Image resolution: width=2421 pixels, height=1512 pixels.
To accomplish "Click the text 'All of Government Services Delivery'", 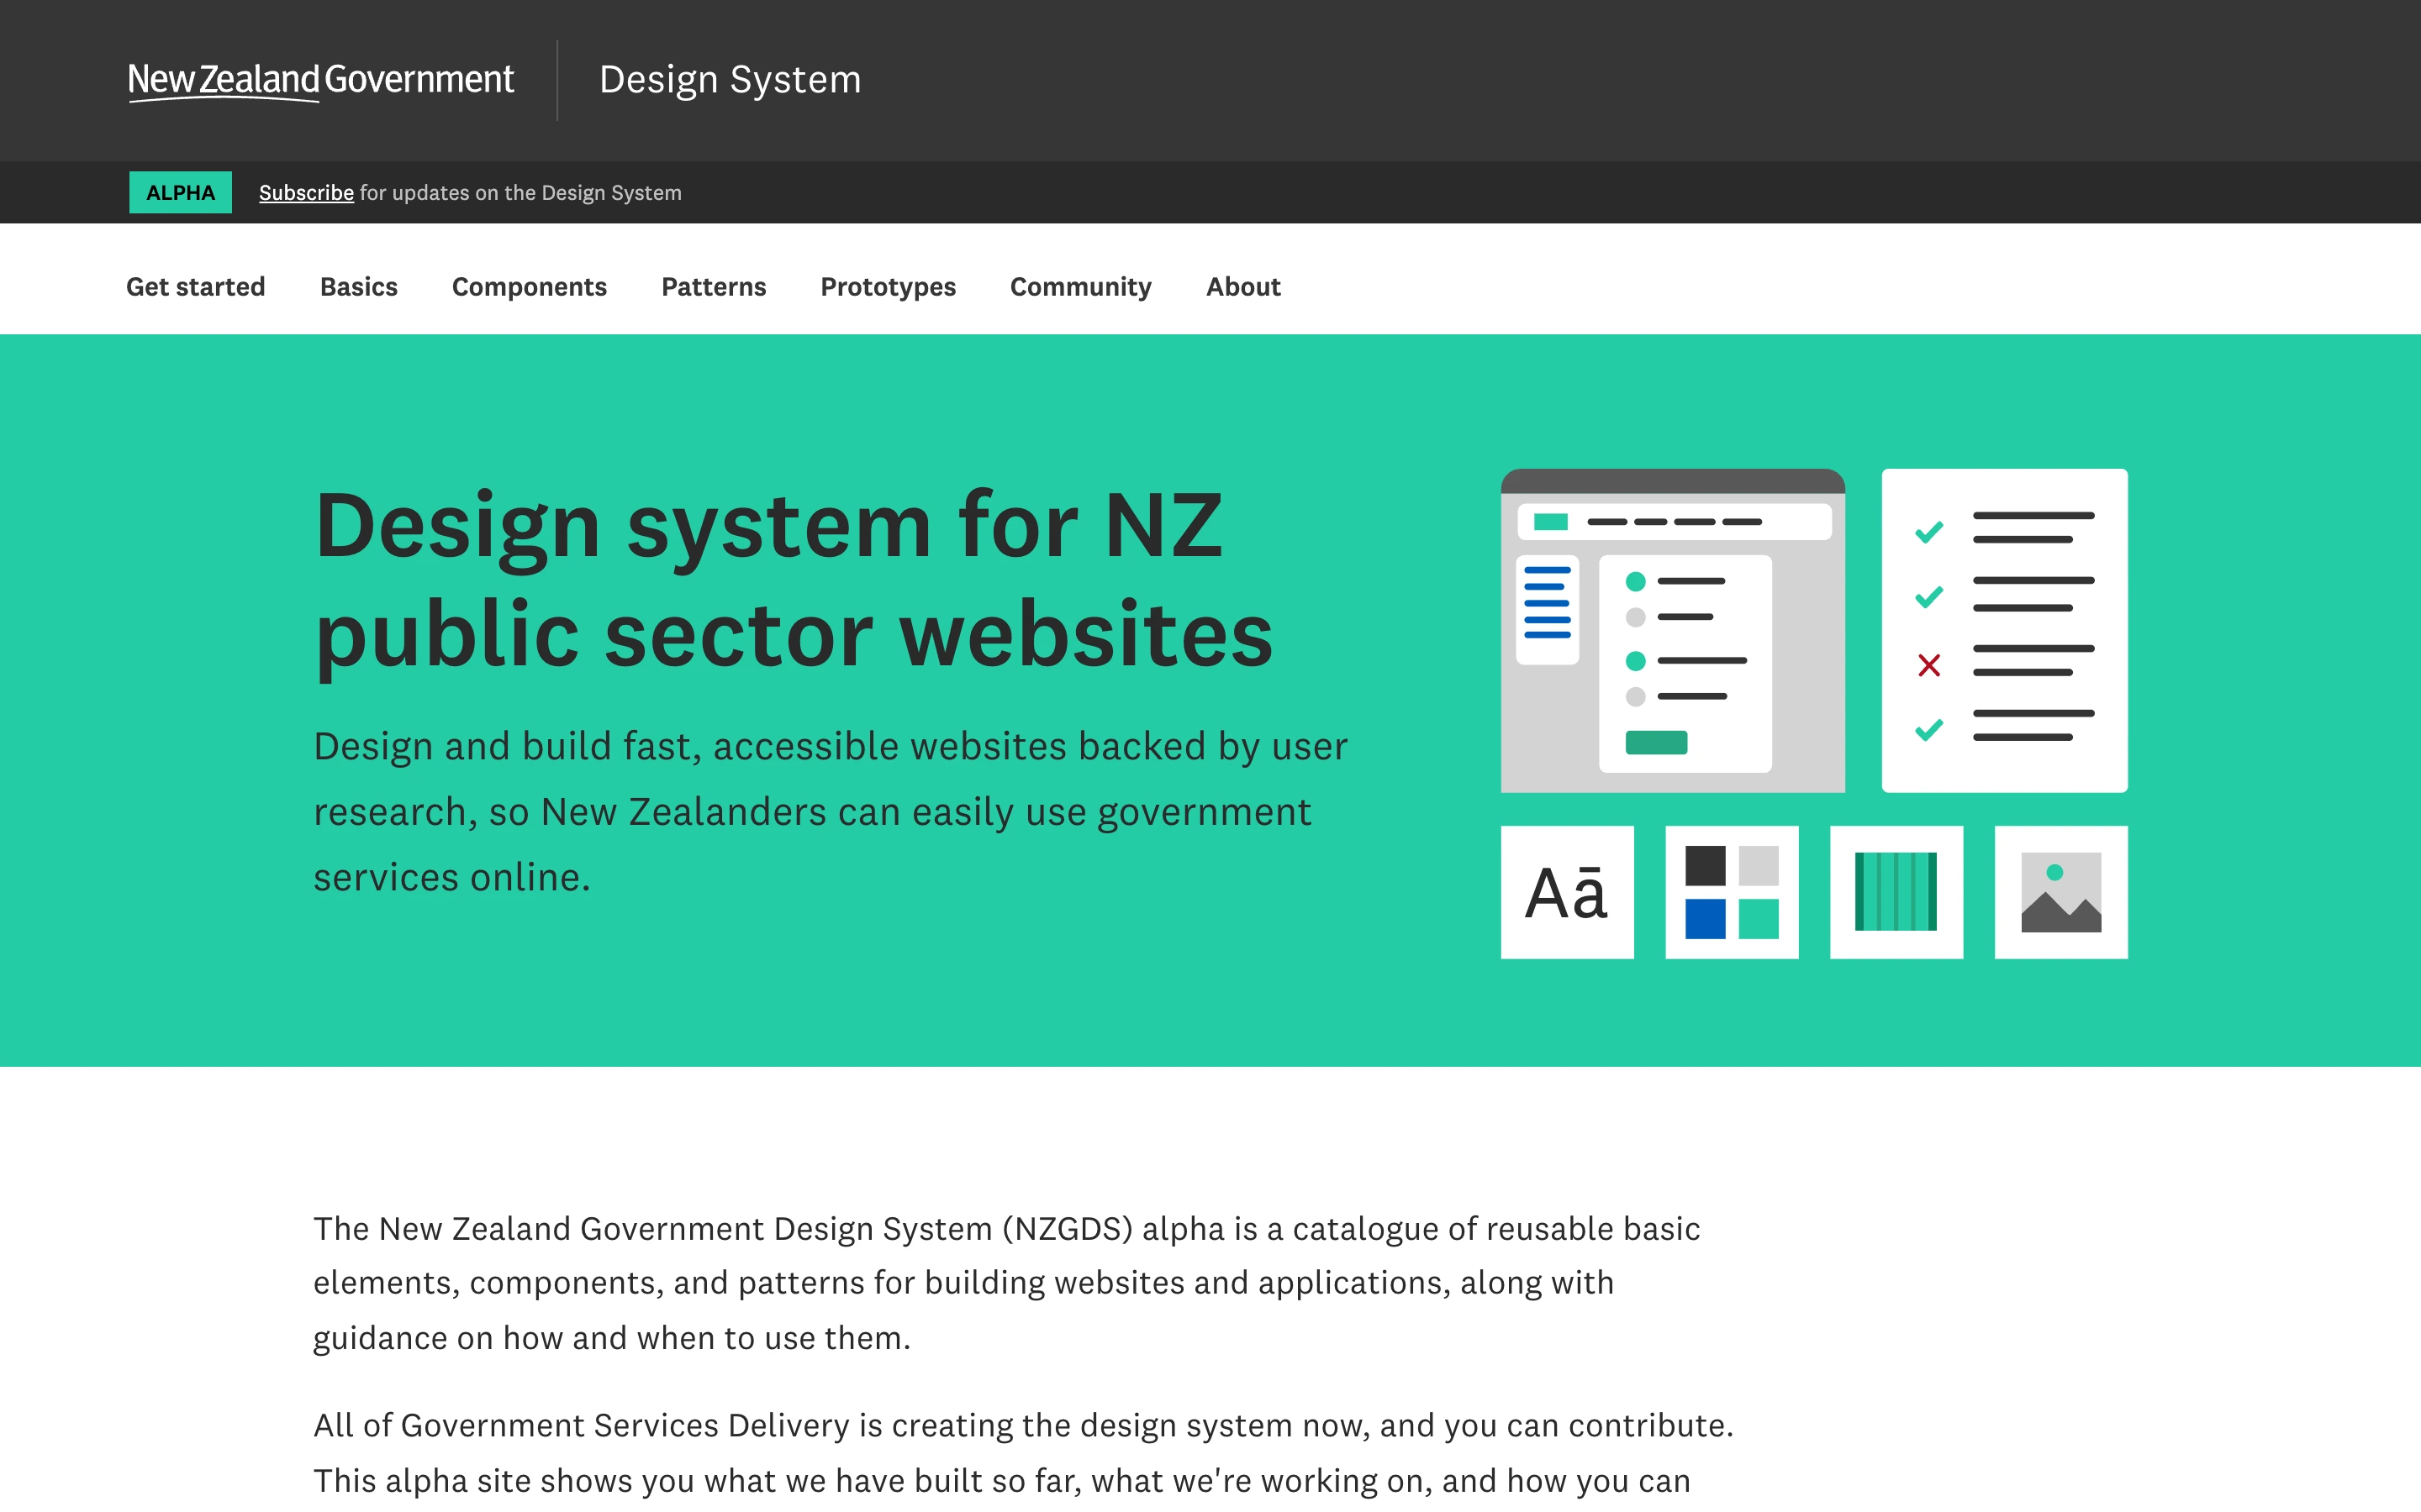I will pos(581,1425).
